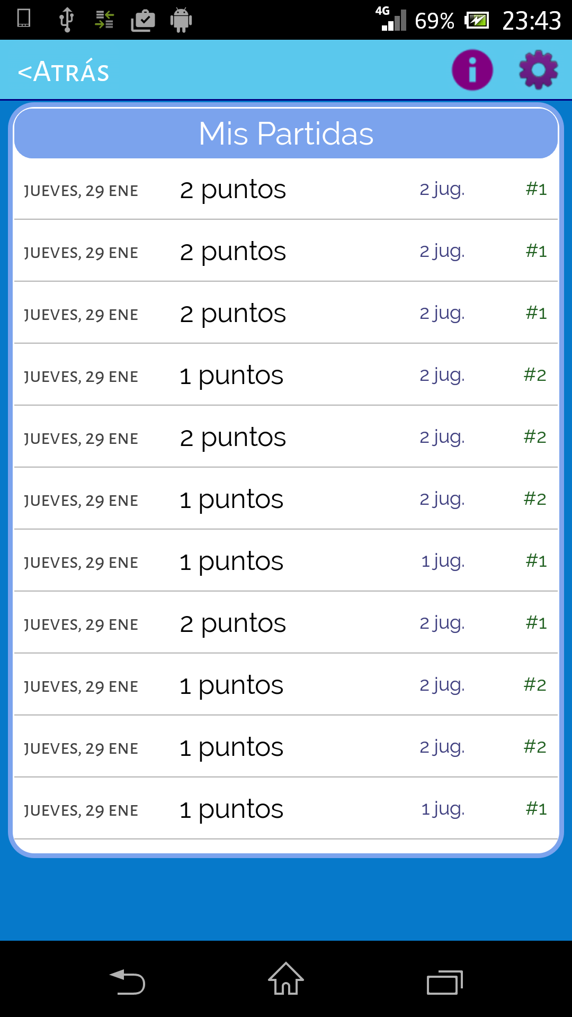The image size is (572, 1017).
Task: Tap the USB icon in status bar
Action: pos(66,20)
